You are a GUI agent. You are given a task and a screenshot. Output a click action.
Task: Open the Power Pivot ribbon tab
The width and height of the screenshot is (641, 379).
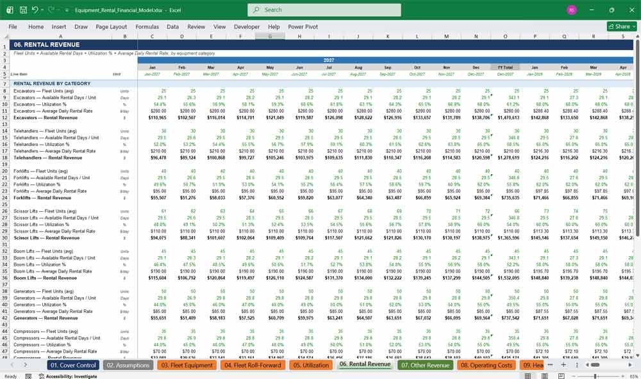tap(303, 26)
